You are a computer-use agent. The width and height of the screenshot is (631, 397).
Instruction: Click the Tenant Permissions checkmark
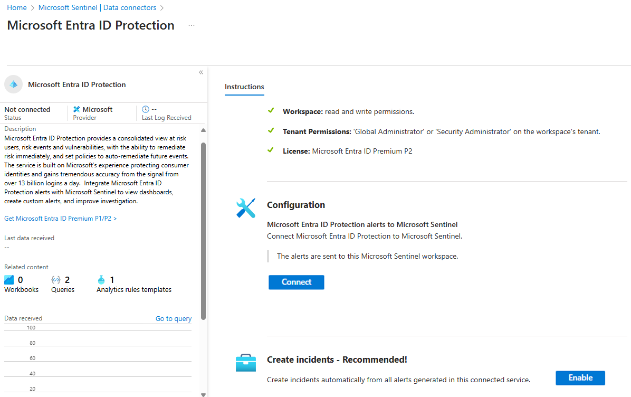click(x=271, y=131)
